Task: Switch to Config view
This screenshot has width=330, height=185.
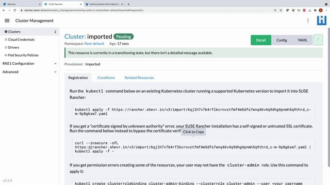Action: [x=282, y=40]
